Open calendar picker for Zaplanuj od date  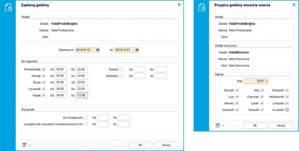pyautogui.click(x=98, y=50)
